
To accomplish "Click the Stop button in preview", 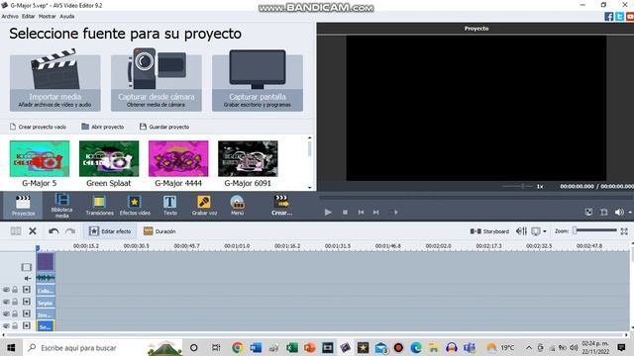I will pos(345,212).
